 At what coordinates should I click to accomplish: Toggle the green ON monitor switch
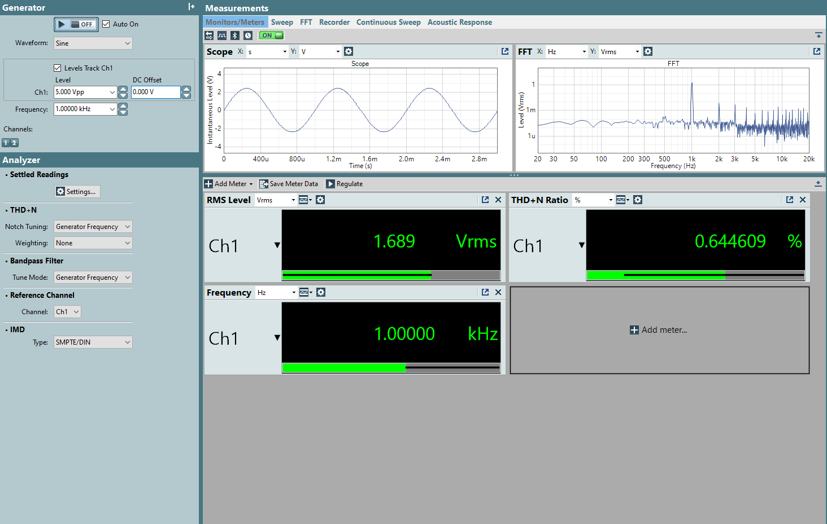[x=272, y=36]
